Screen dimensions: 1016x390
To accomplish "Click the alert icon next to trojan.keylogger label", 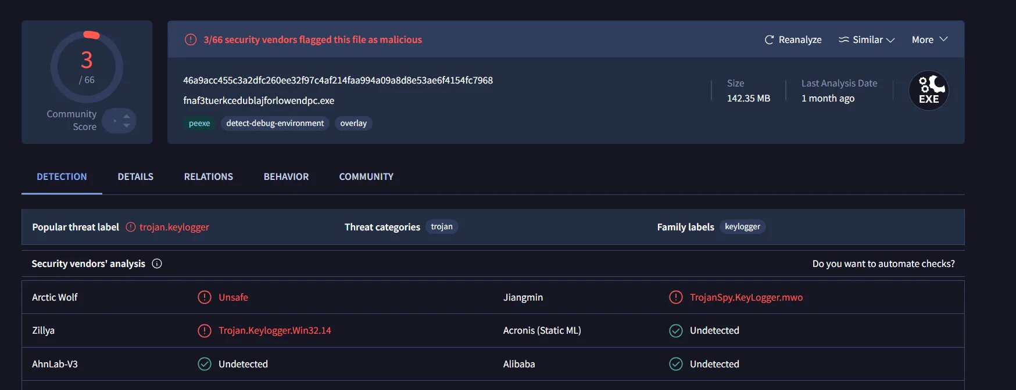I will [131, 227].
